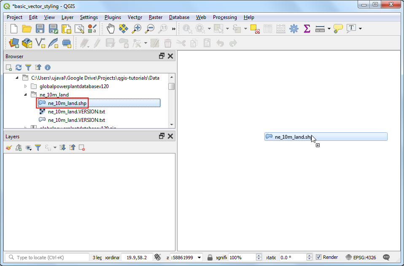Open the manage map themes eye icon
The image size is (404, 266).
[x=28, y=148]
